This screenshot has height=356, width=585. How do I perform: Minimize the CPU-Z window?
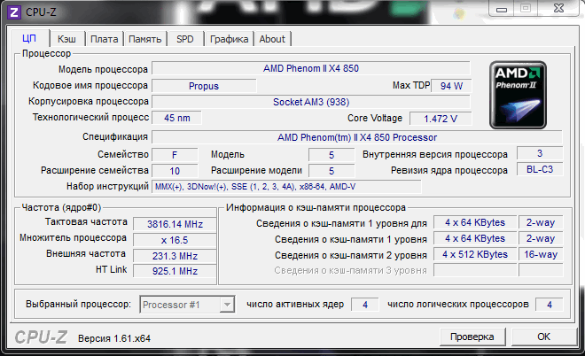pyautogui.click(x=502, y=8)
